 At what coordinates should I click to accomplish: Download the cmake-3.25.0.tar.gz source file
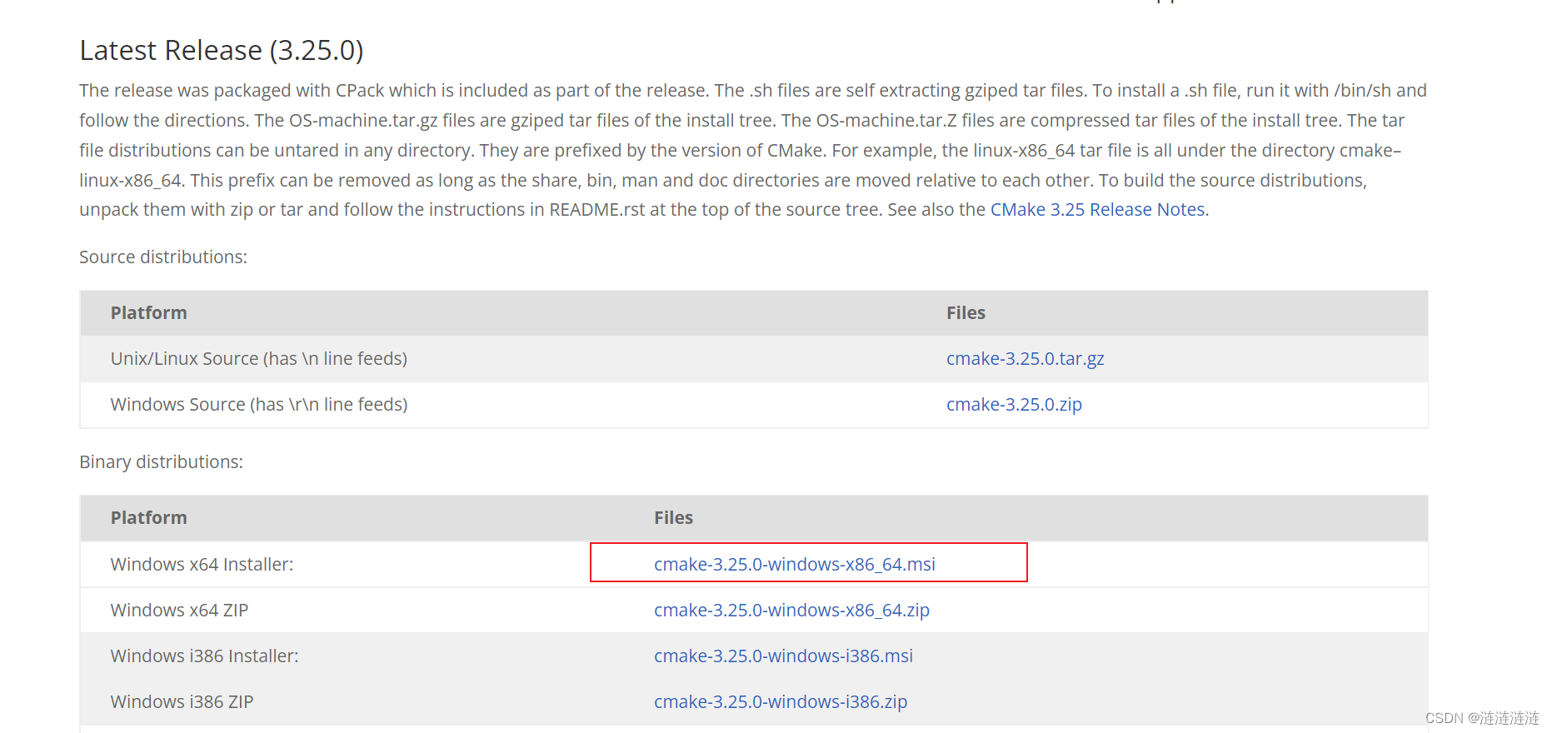(1025, 359)
